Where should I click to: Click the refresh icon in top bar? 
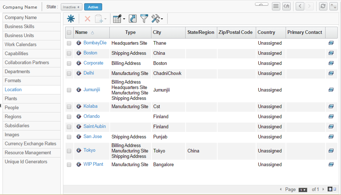[323, 6]
